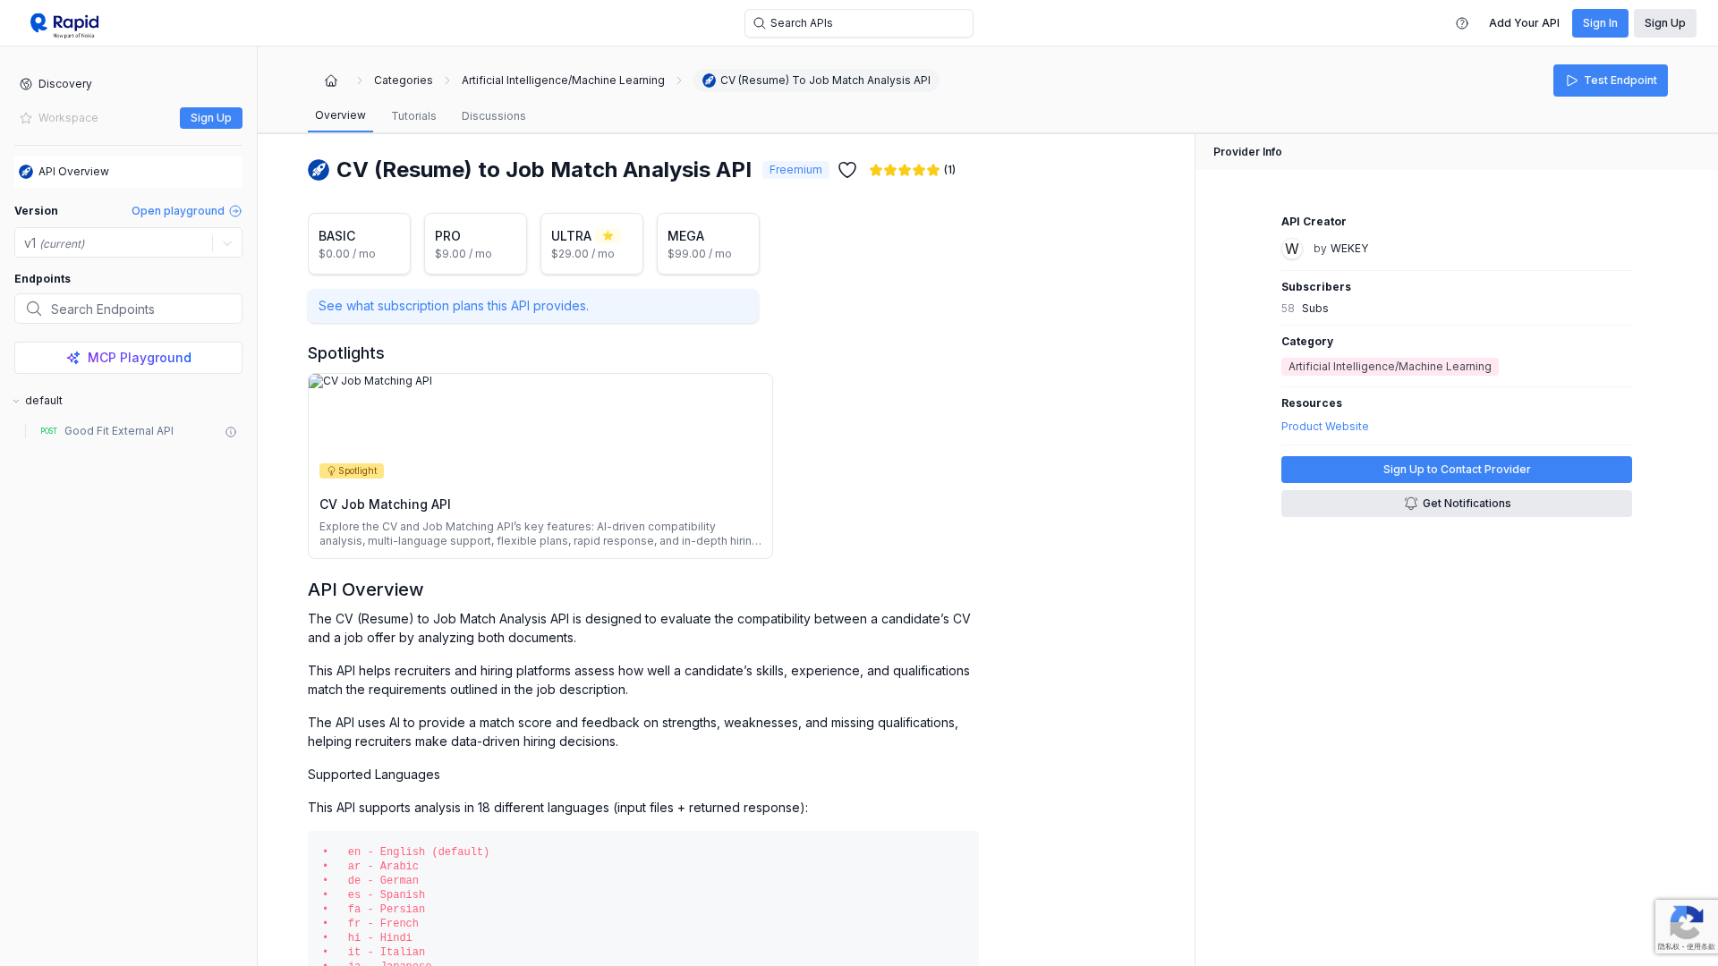Switch to the Tutorials tab
The height and width of the screenshot is (966, 1718).
coord(413,116)
